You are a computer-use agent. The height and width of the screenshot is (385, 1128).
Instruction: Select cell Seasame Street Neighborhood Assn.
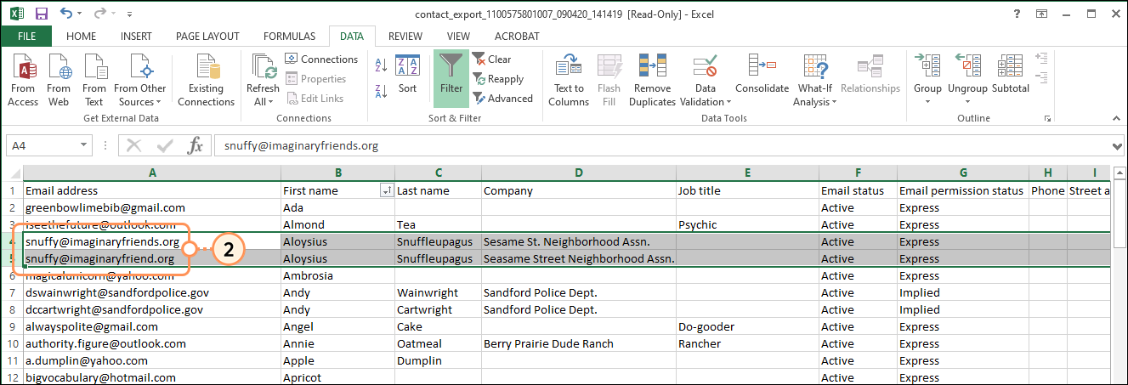pyautogui.click(x=578, y=258)
